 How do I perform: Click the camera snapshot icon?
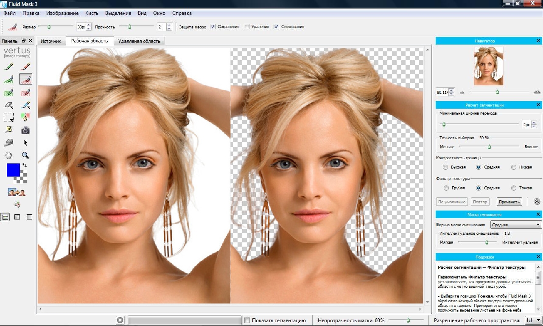click(25, 130)
